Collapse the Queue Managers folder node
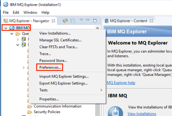172x116 pixels. coord(12,34)
